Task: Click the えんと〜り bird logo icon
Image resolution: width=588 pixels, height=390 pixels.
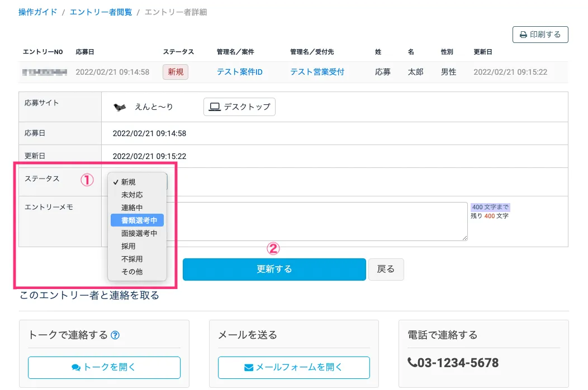Action: point(120,107)
